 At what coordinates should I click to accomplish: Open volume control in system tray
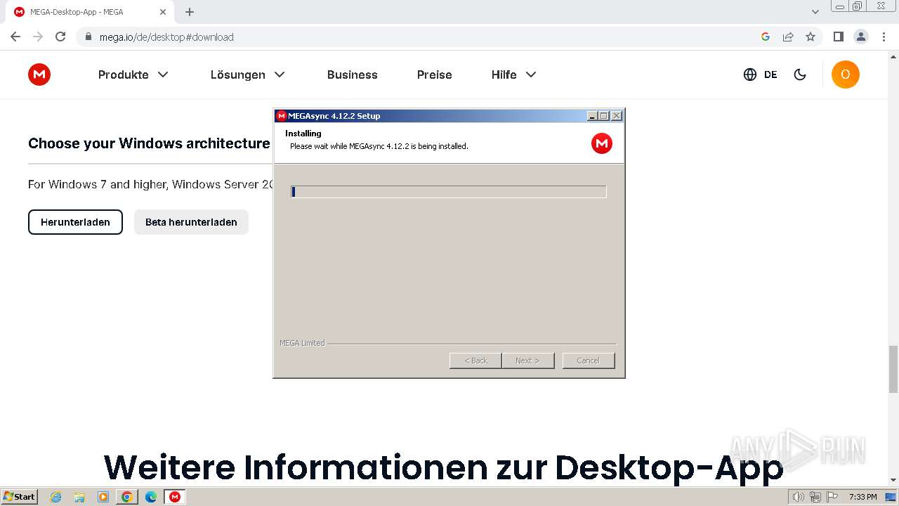pyautogui.click(x=799, y=497)
